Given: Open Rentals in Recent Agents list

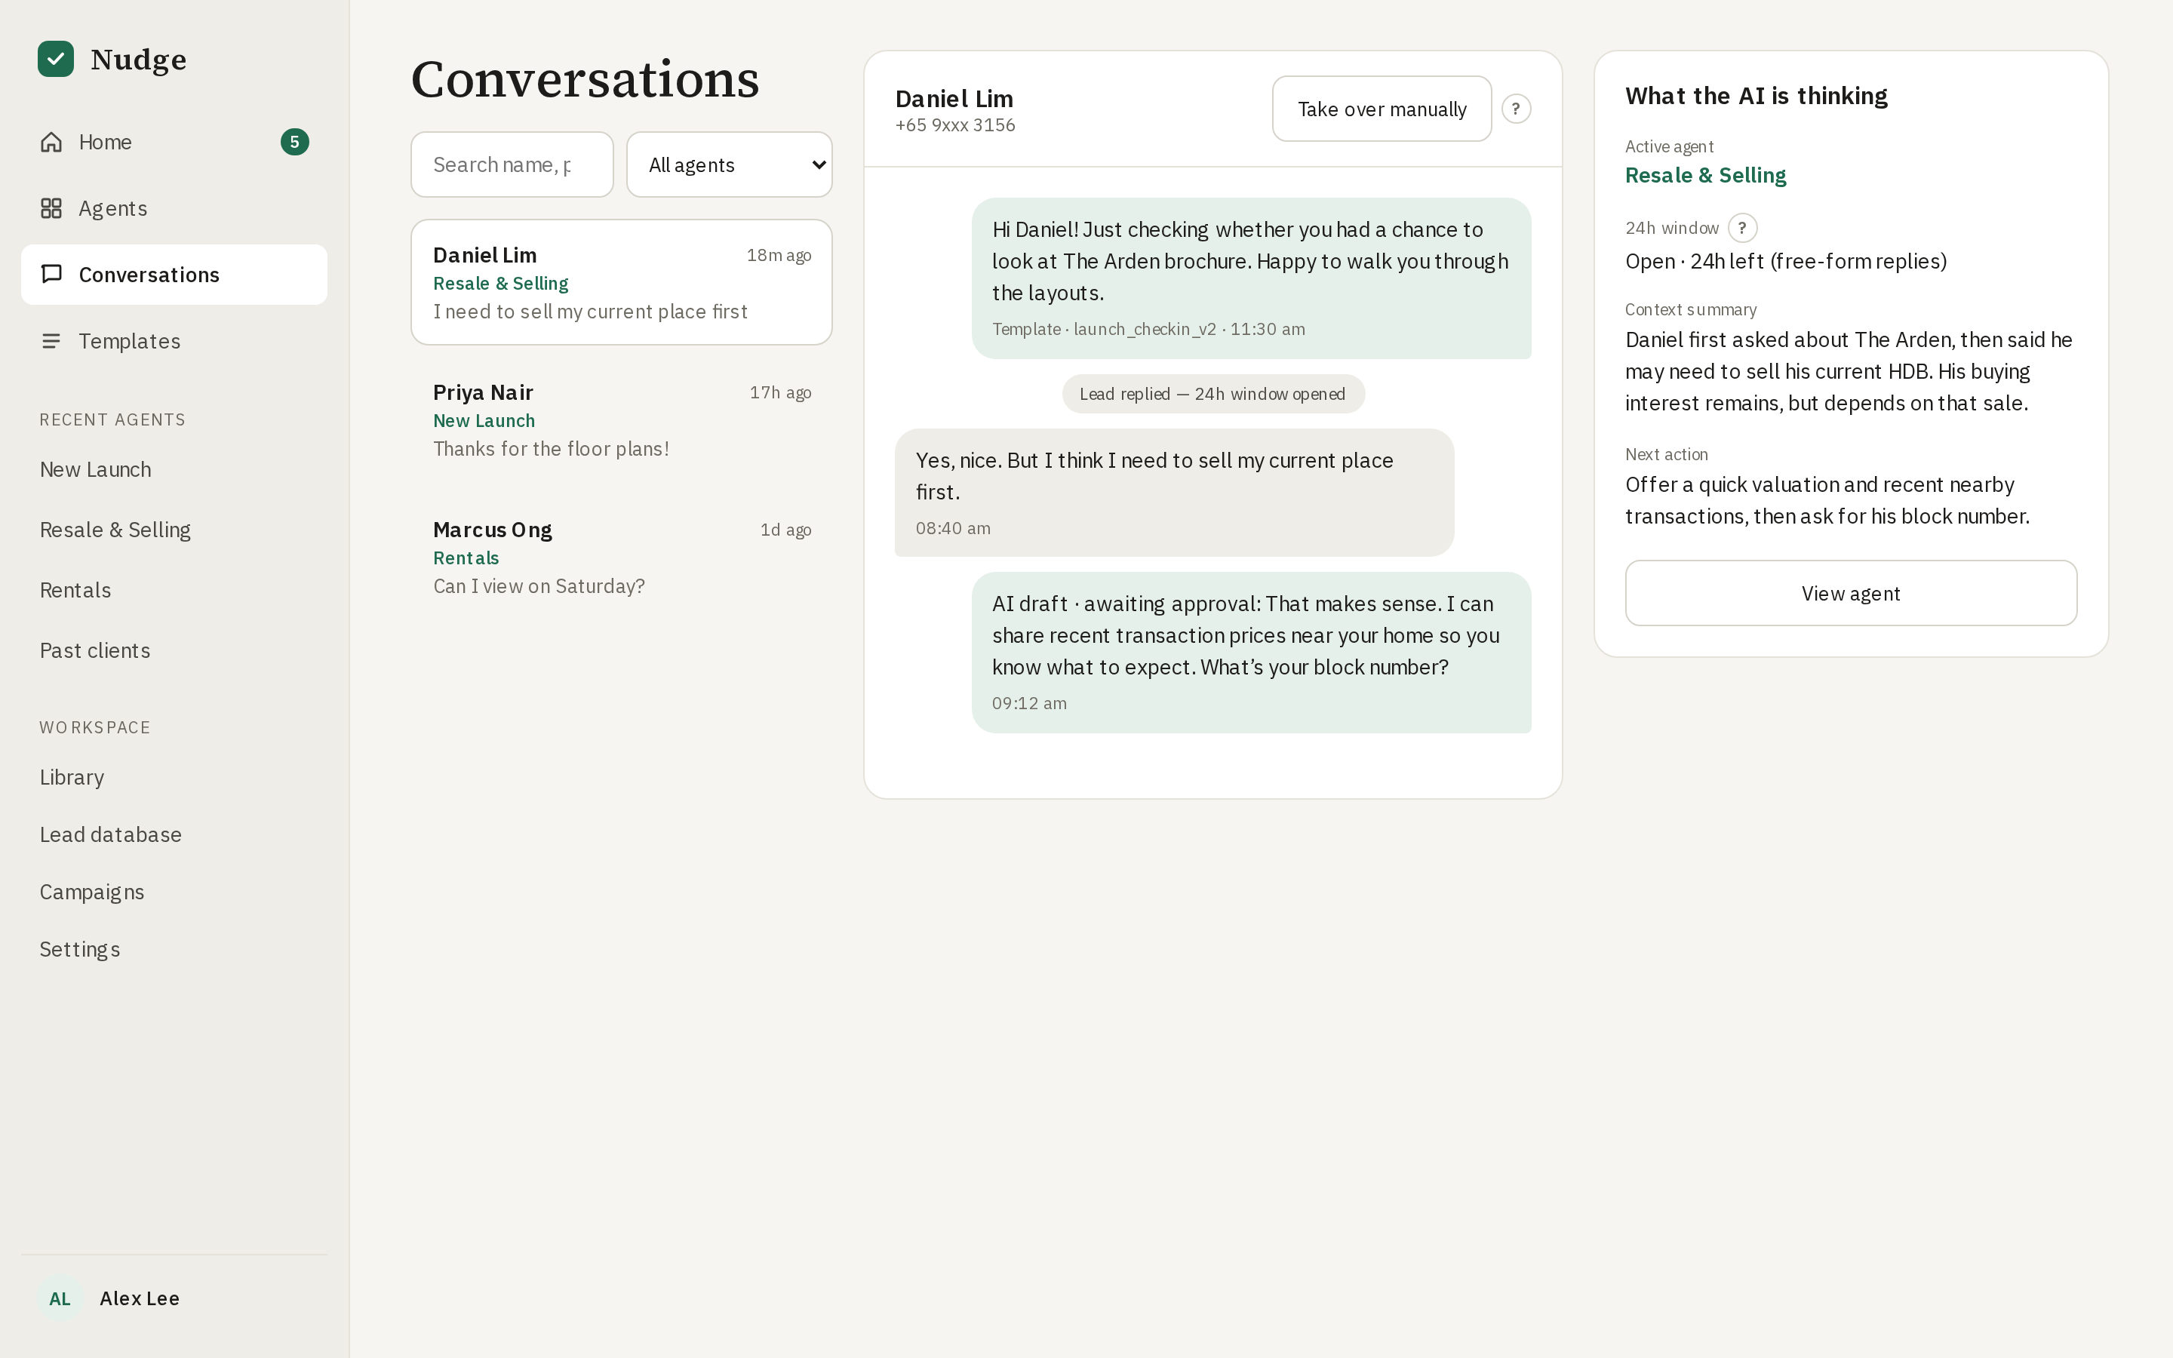Looking at the screenshot, I should [x=174, y=590].
